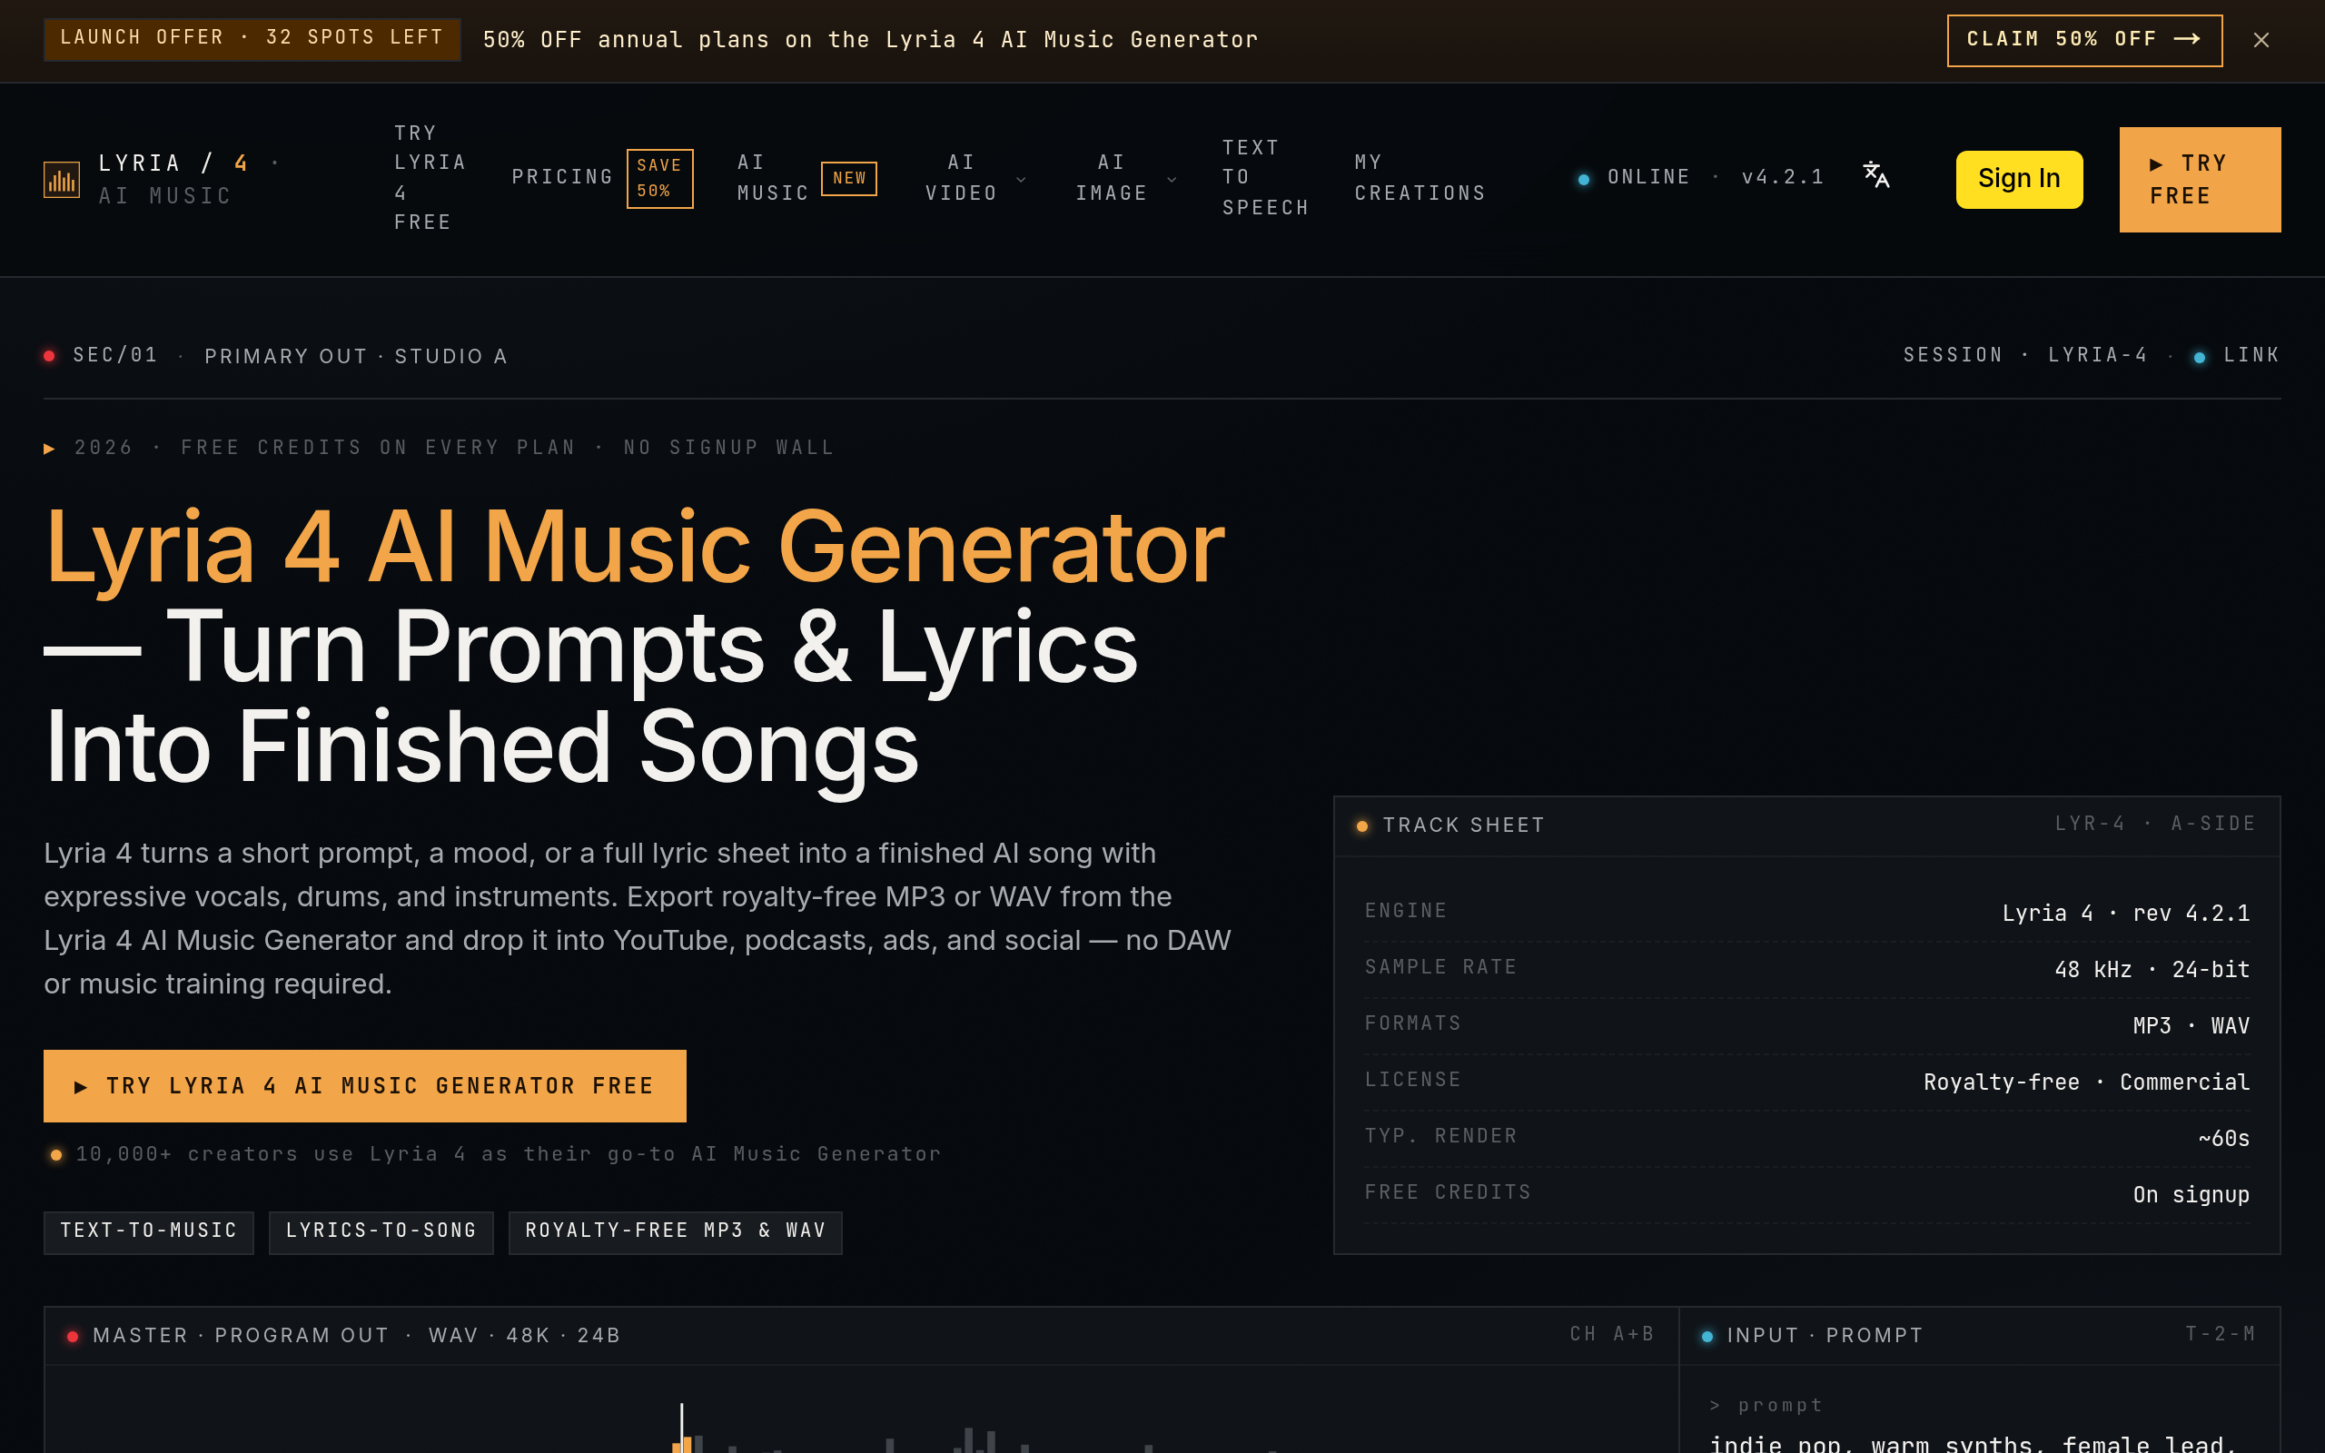The height and width of the screenshot is (1453, 2325).
Task: Click the 10,000+ creators text
Action: 509,1154
